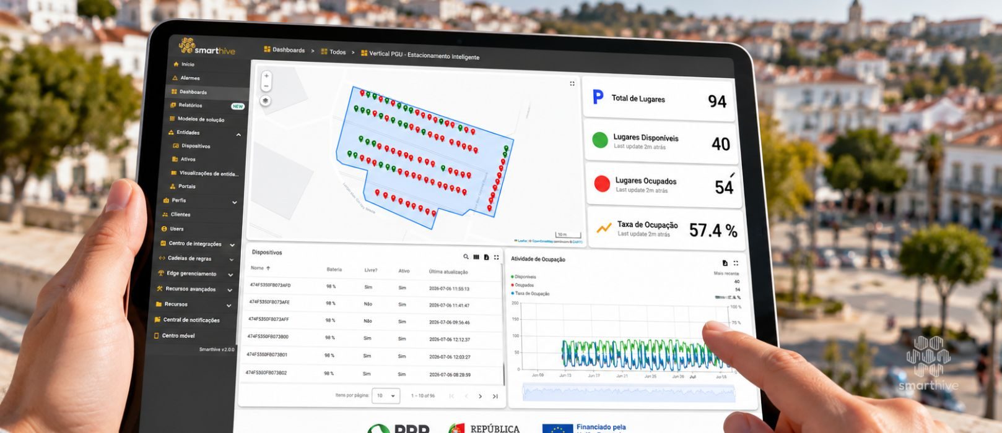Export Atividade de Ocupação chart data
This screenshot has height=433, width=1002.
pos(725,263)
